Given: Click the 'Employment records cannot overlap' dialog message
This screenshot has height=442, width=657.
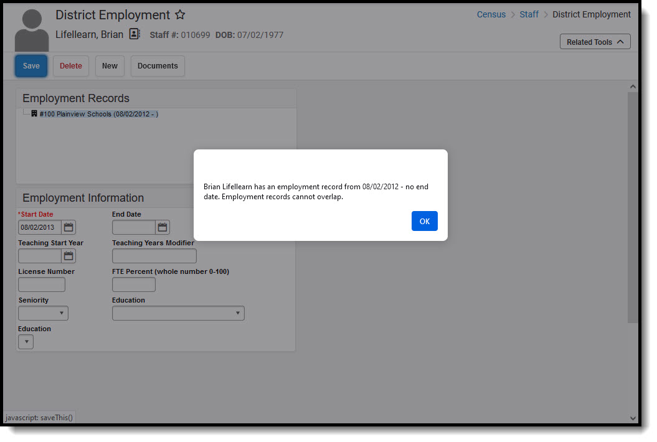Looking at the screenshot, I should coord(282,197).
